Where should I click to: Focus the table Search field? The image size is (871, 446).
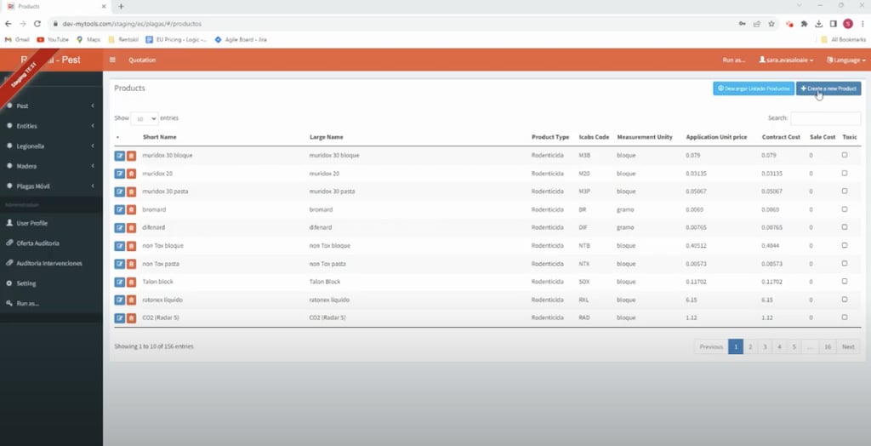[x=825, y=118]
